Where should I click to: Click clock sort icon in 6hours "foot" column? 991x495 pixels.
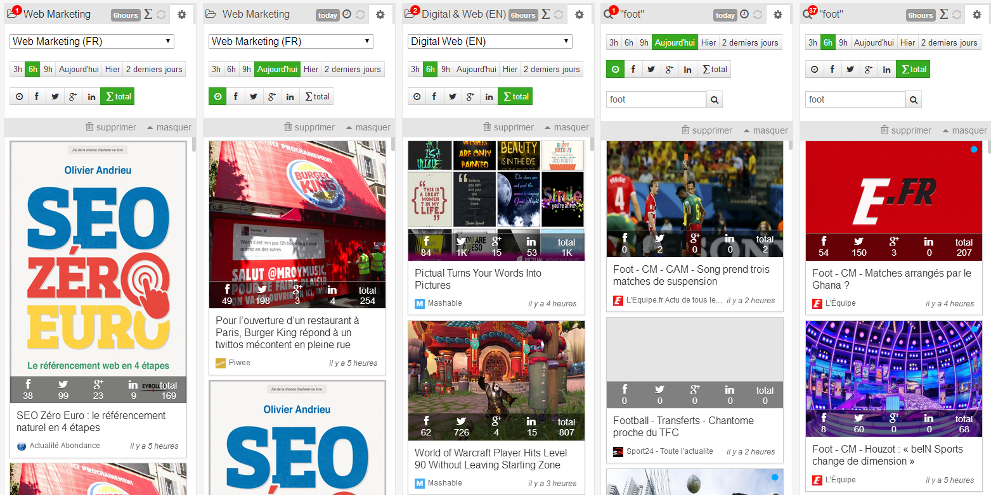[814, 70]
